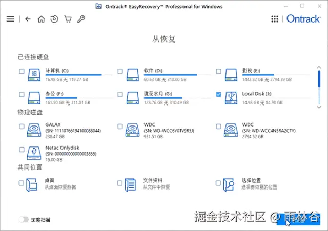Image resolution: width=328 pixels, height=231 pixels.
Task: Click the 影视 (E:) drive icon
Action: click(x=231, y=75)
